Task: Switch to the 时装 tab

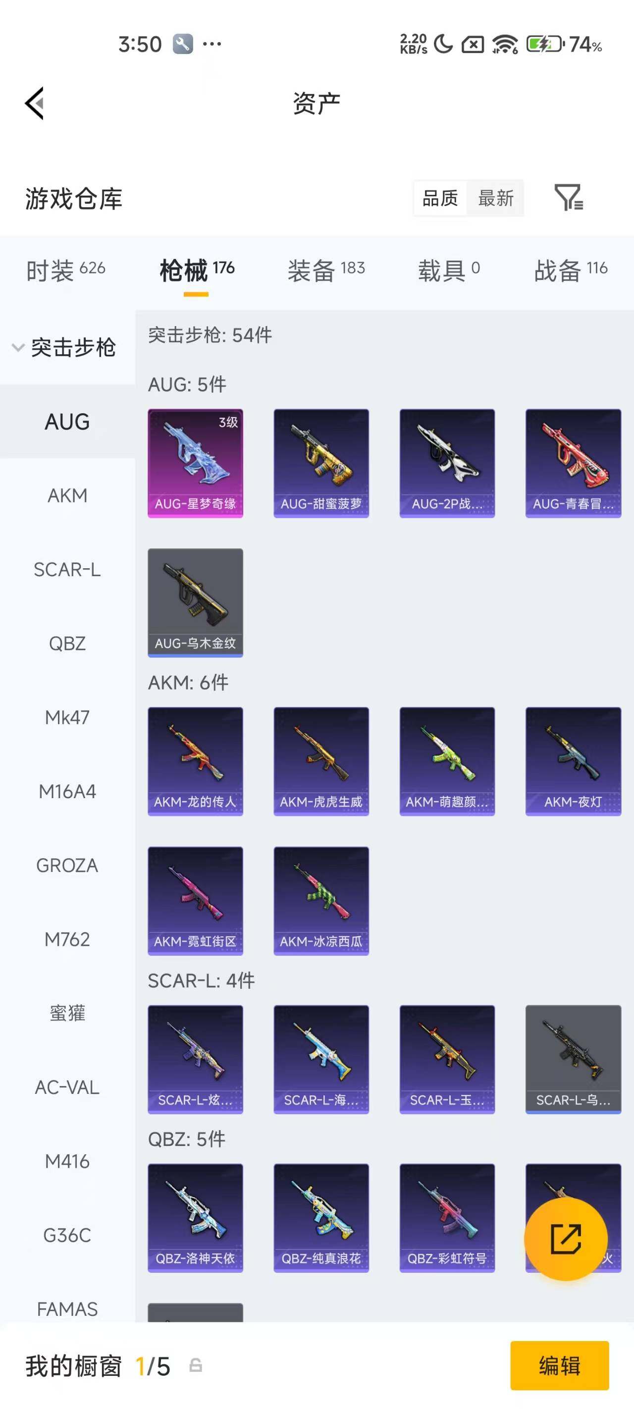Action: coord(66,270)
